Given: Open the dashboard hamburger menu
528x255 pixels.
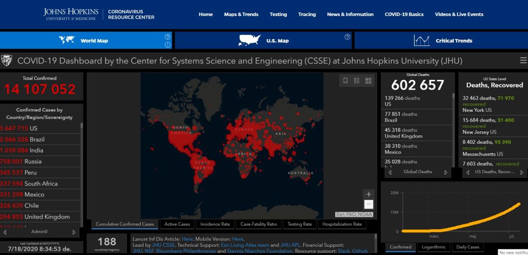Looking at the screenshot, I should (523, 61).
